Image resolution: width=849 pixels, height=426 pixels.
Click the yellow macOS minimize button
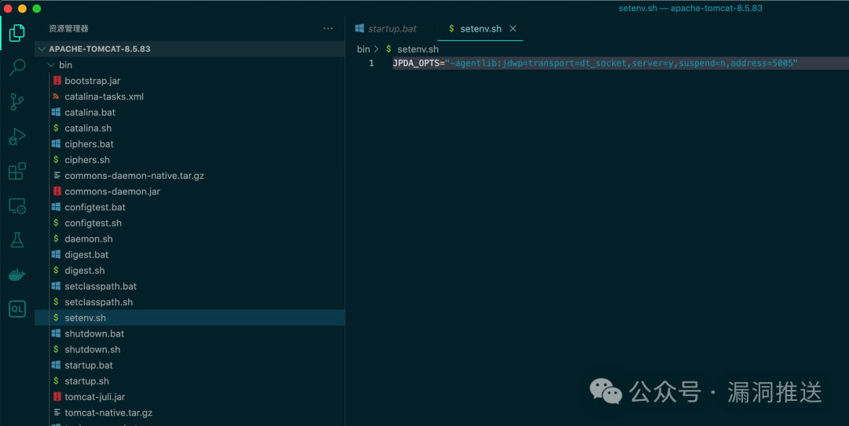coord(22,8)
